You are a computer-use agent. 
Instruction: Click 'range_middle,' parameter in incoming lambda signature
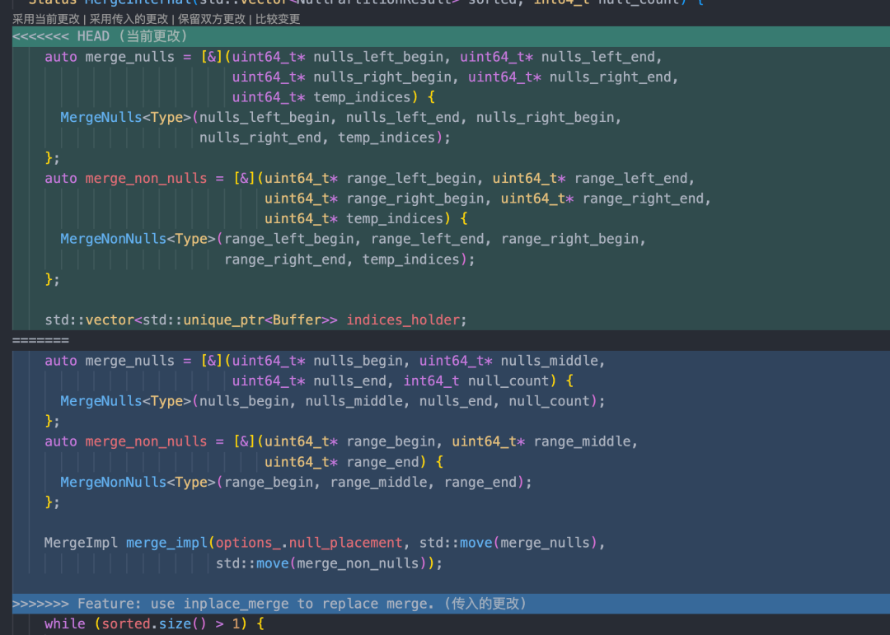pyautogui.click(x=586, y=441)
